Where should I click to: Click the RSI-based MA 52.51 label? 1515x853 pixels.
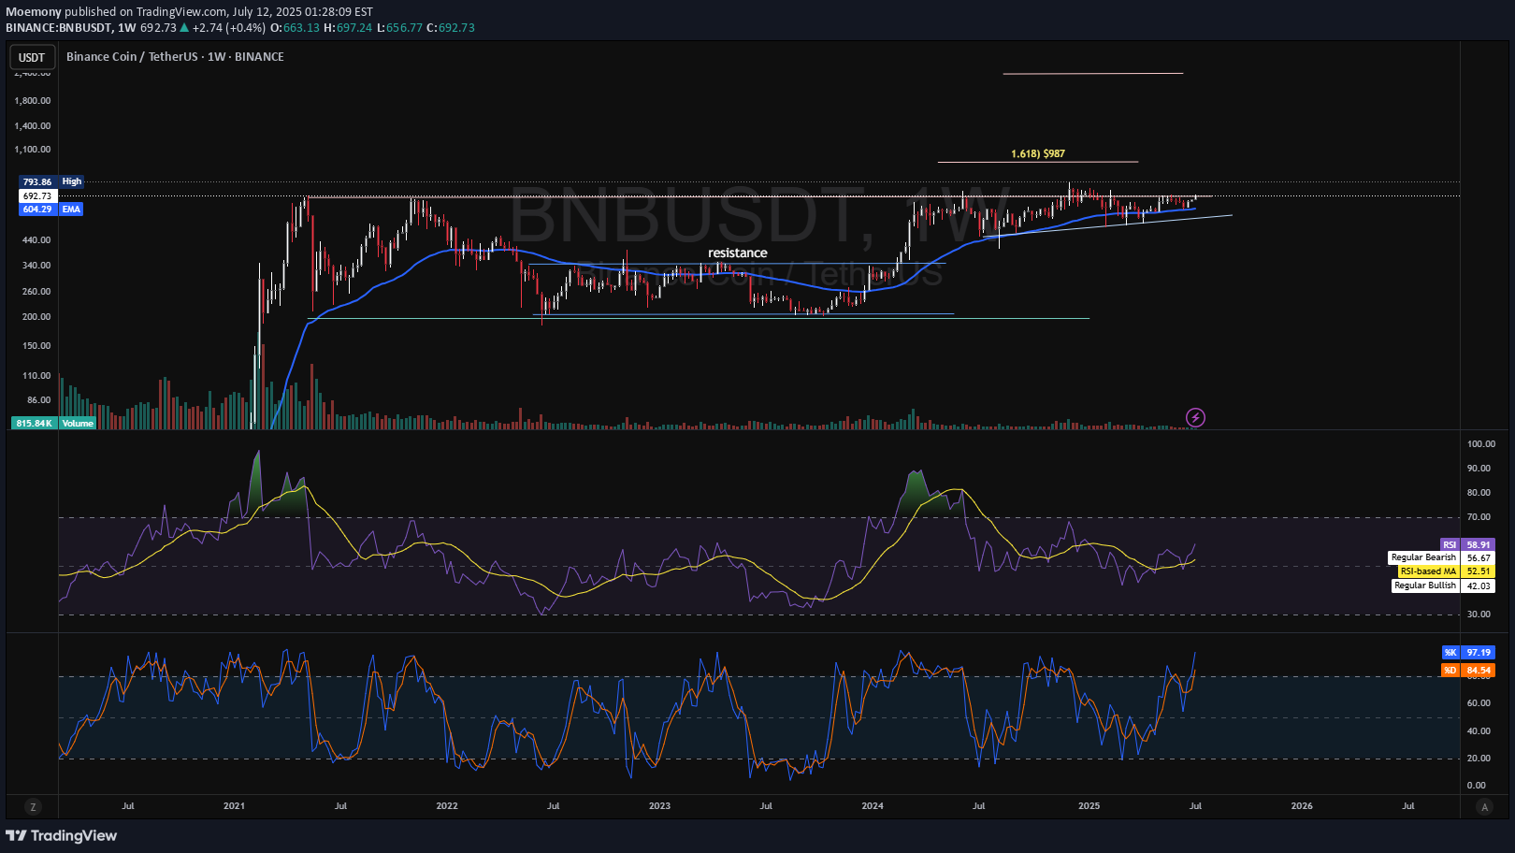1446,571
